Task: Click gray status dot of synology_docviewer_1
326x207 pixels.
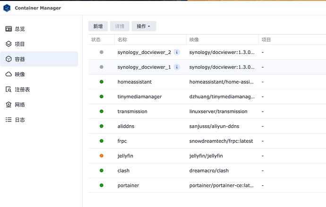Action: pos(102,67)
